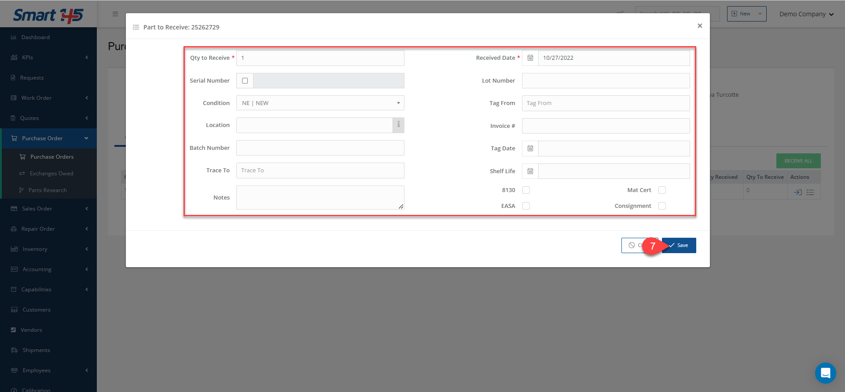Click the Save button
This screenshot has width=845, height=392.
point(679,246)
